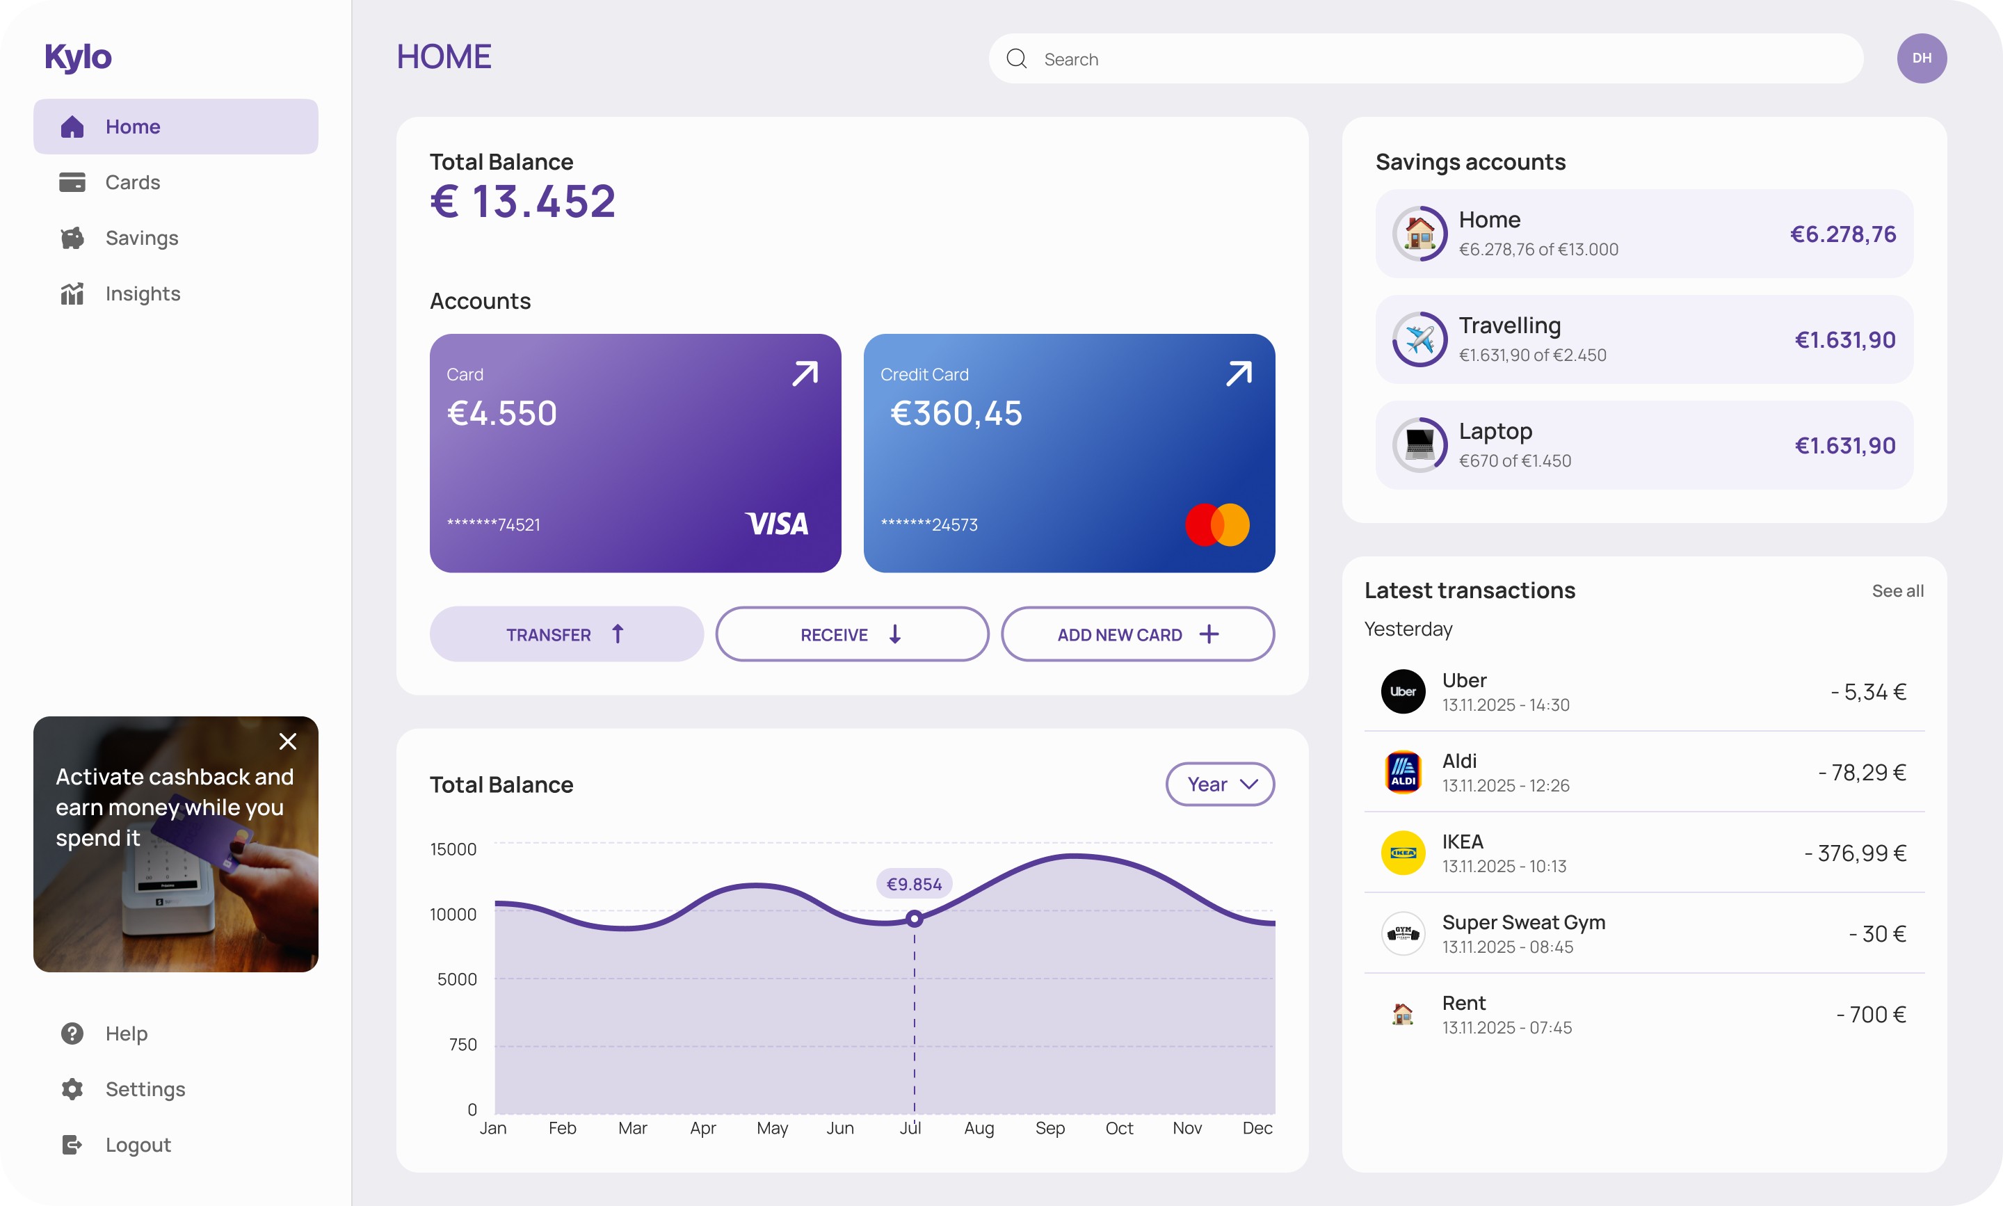2003x1206 pixels.
Task: Click the arrow icon on the Visa card
Action: 805,373
